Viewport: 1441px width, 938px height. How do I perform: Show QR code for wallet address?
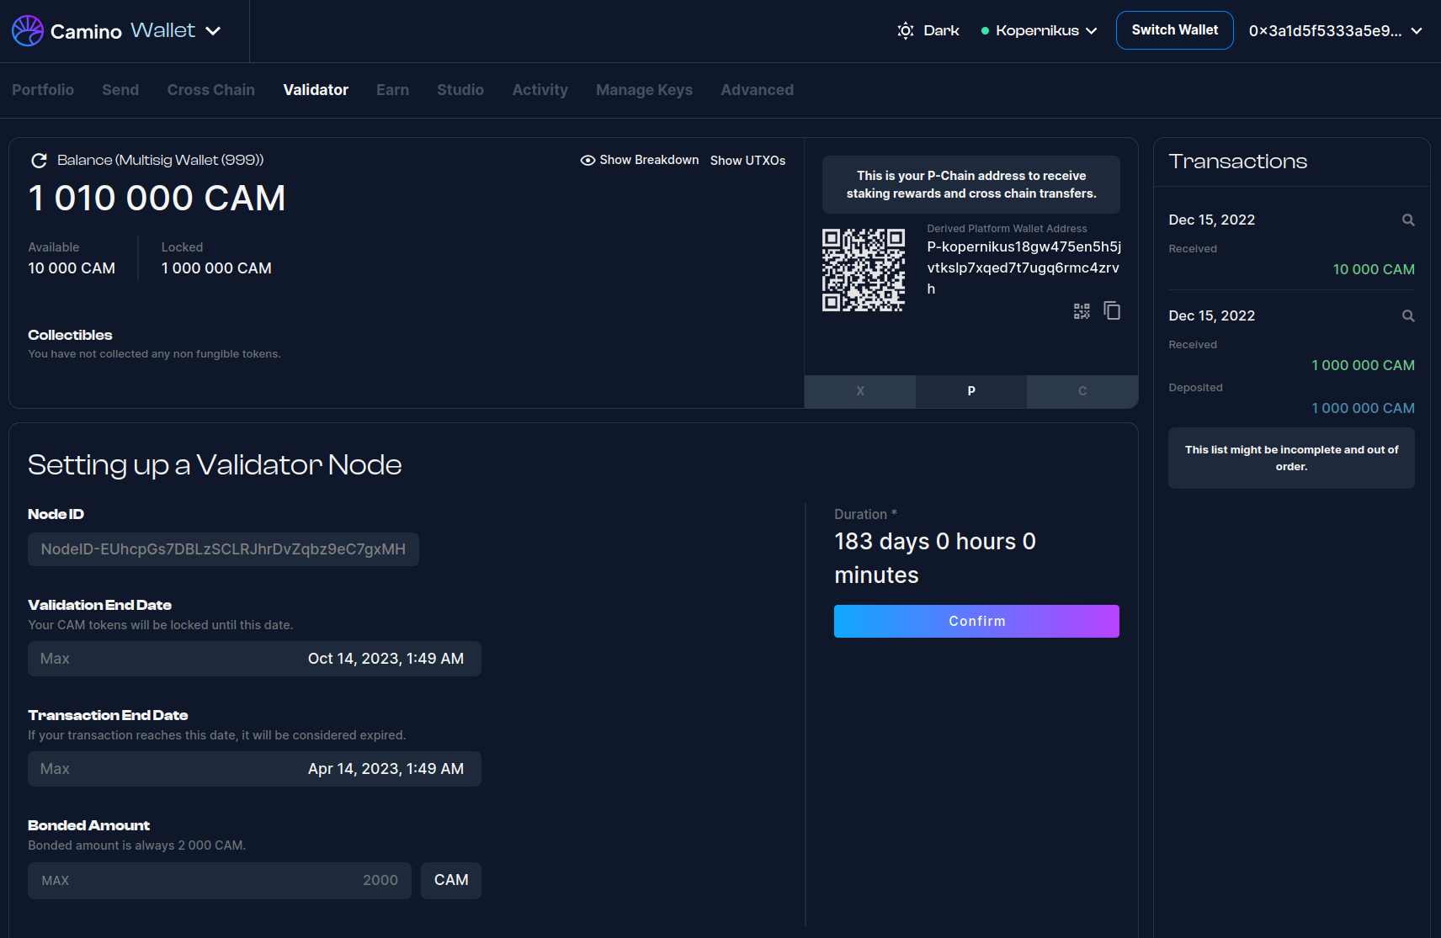pos(1082,311)
